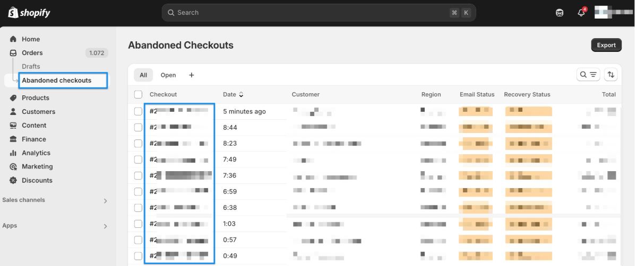Check the row dated 5 minutes ago
The height and width of the screenshot is (266, 637).
click(139, 111)
